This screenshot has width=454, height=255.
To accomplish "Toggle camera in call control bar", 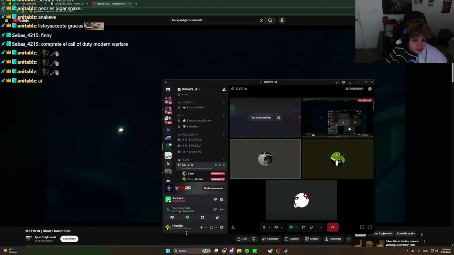I will tap(276, 227).
